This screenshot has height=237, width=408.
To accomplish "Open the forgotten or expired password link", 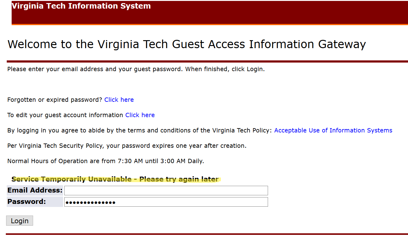I will coord(119,100).
